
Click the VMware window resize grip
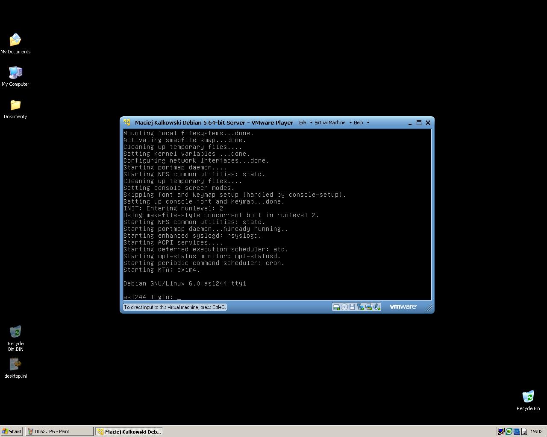[x=429, y=308]
